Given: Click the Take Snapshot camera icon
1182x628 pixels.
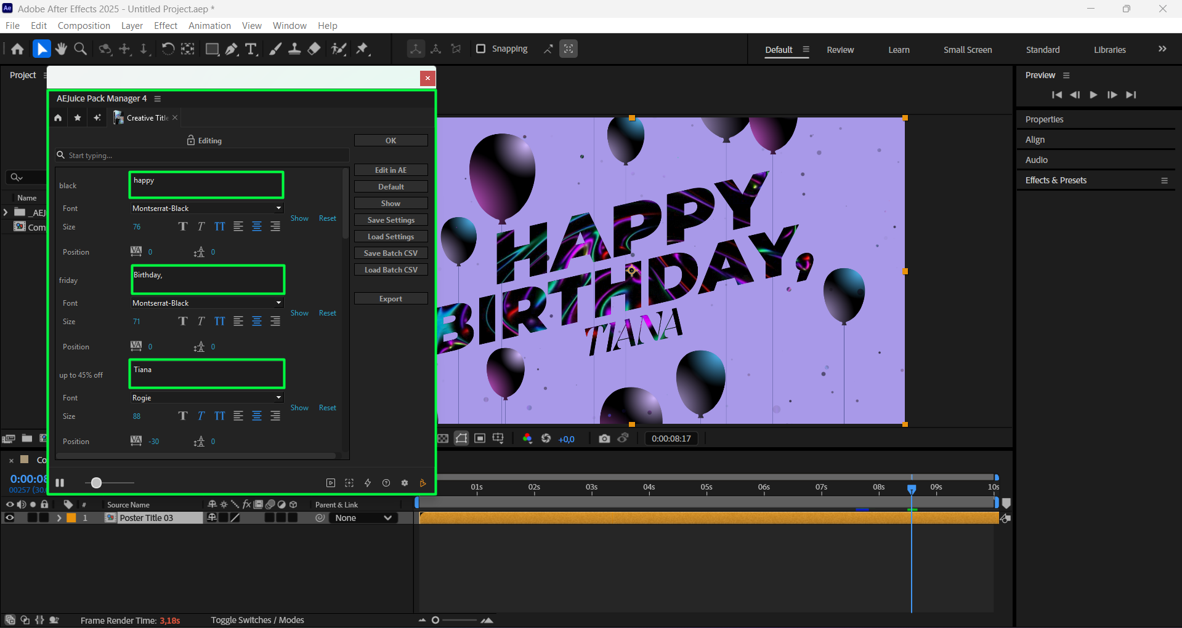Looking at the screenshot, I should click(x=604, y=439).
